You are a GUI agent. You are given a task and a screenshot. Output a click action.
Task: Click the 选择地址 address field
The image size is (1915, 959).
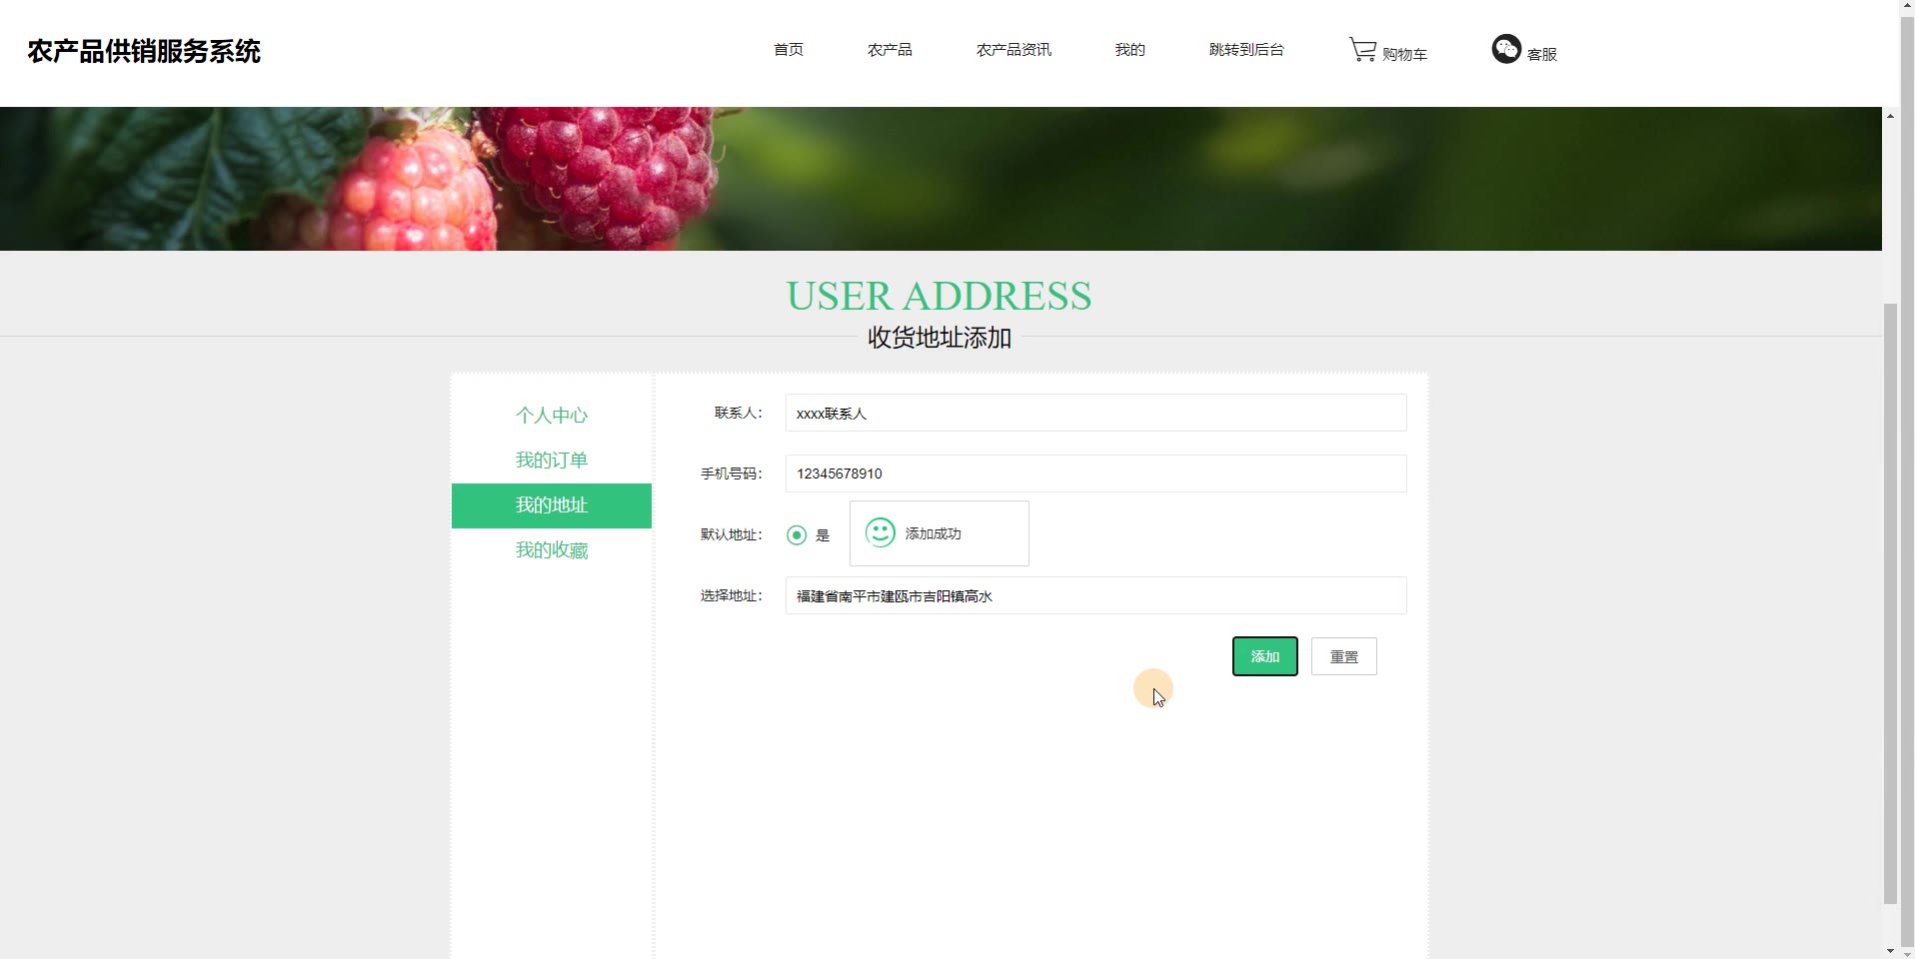(x=1095, y=595)
